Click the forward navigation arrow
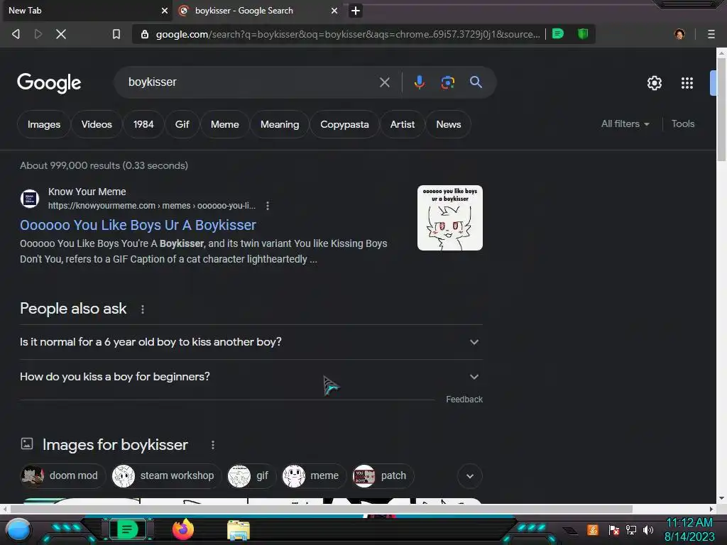This screenshot has width=727, height=545. (x=38, y=34)
